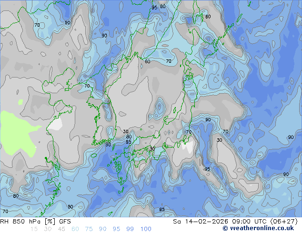
Task: Select the 99 value in the legend
Action: 130,229
